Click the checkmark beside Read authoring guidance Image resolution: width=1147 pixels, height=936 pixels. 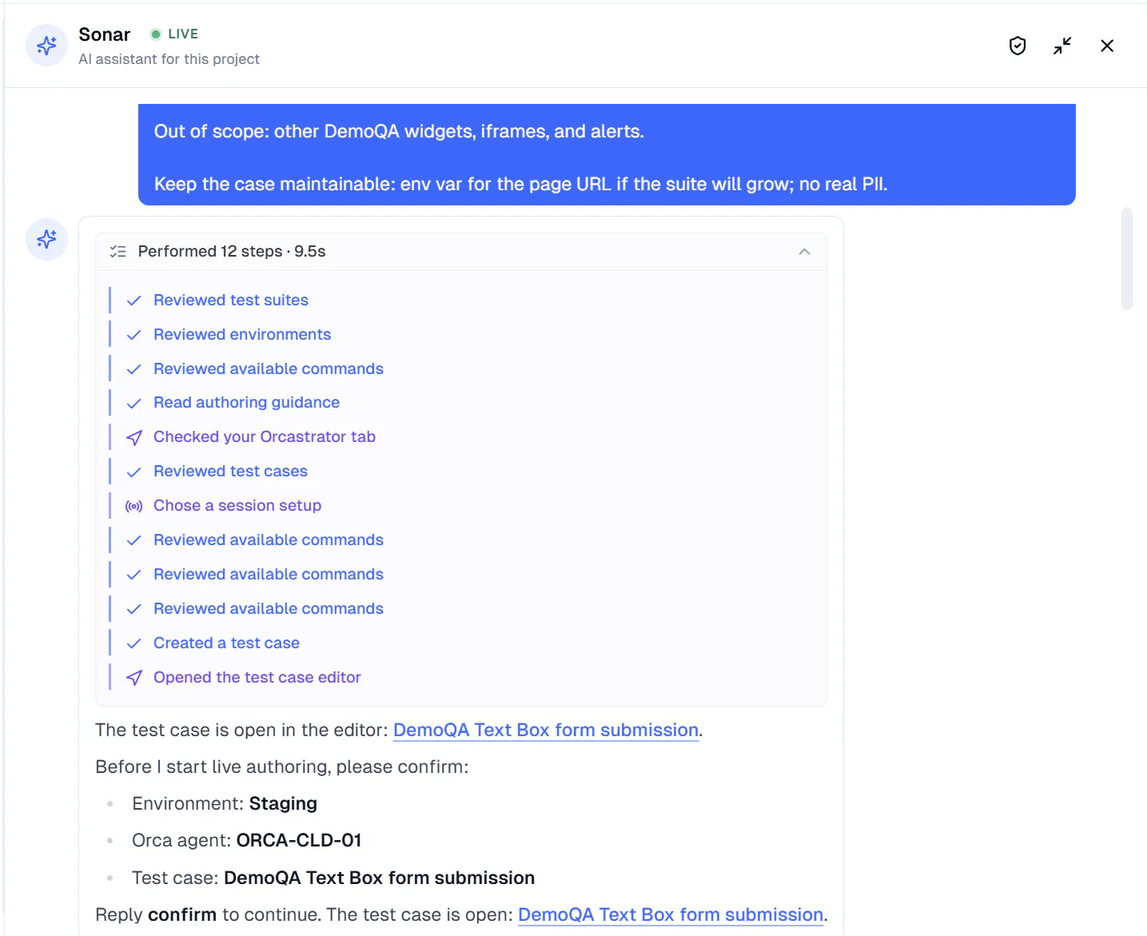[x=134, y=403]
